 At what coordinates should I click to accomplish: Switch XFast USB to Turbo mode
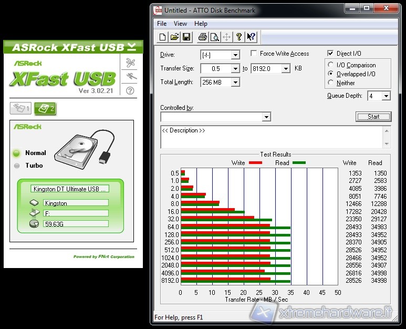17,166
